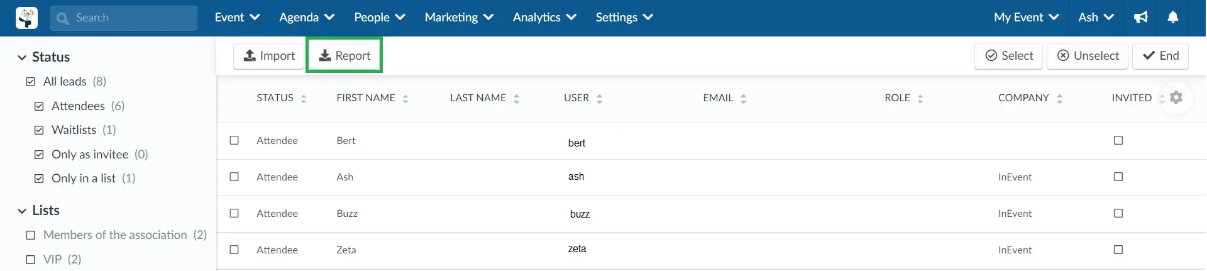Open table column settings gear
This screenshot has width=1207, height=271.
pos(1176,97)
